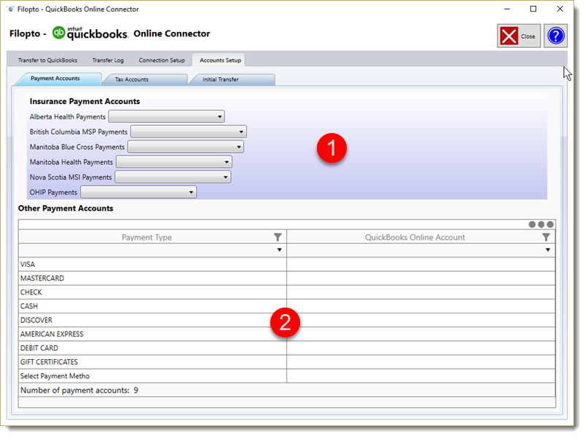Open the Connection Setup tab
585x437 pixels.
[x=163, y=60]
